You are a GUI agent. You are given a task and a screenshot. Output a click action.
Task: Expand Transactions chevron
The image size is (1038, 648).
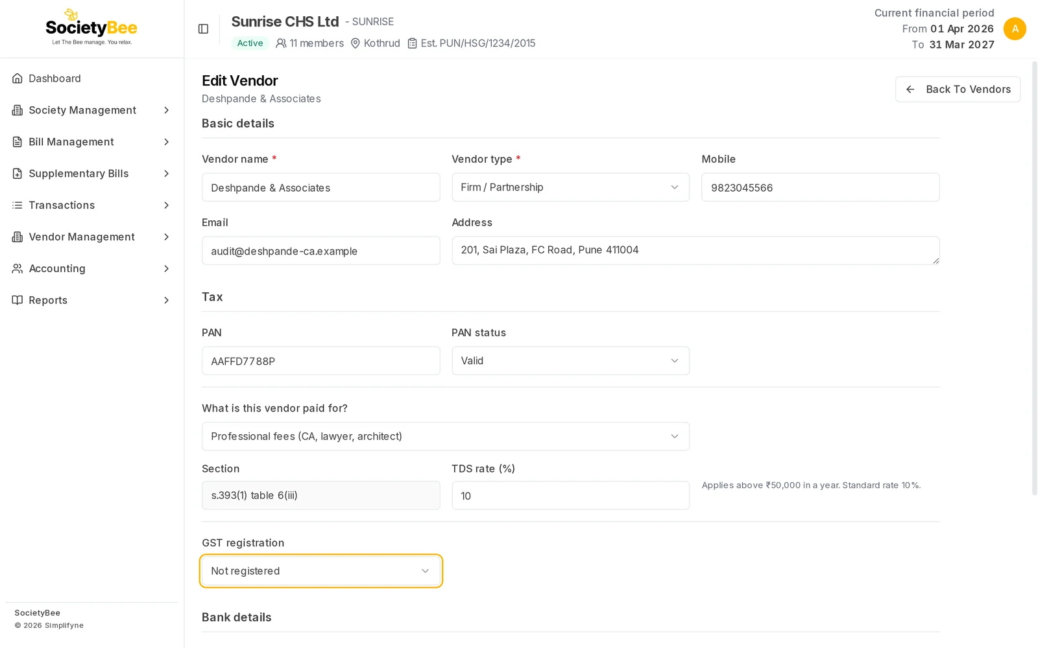[166, 205]
